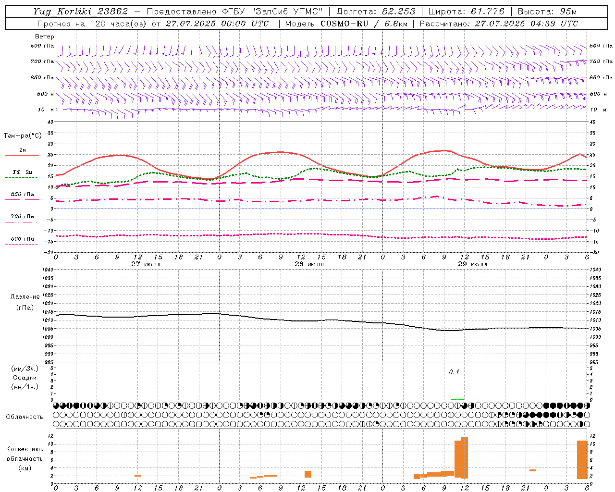
Task: Click the 28 июля date label
Action: (x=309, y=264)
